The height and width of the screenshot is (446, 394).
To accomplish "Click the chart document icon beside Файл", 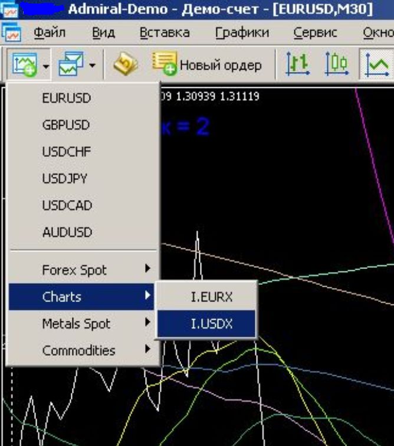I will (11, 32).
